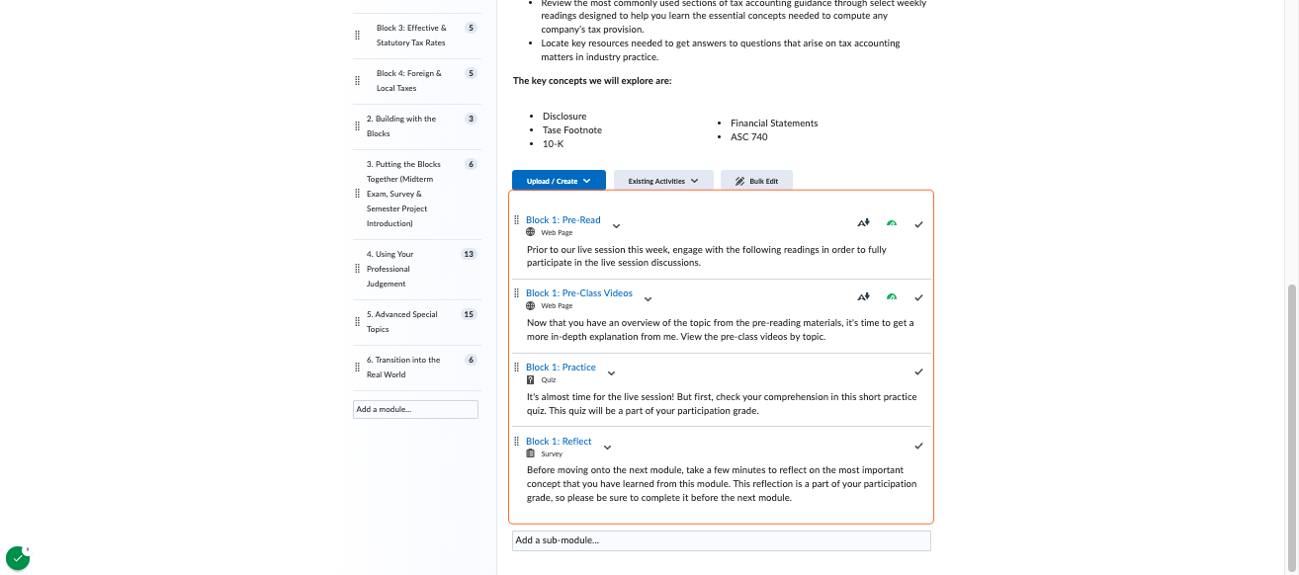This screenshot has width=1299, height=575.
Task: Expand actions chevron for Block 1: Practice
Action: (x=611, y=372)
